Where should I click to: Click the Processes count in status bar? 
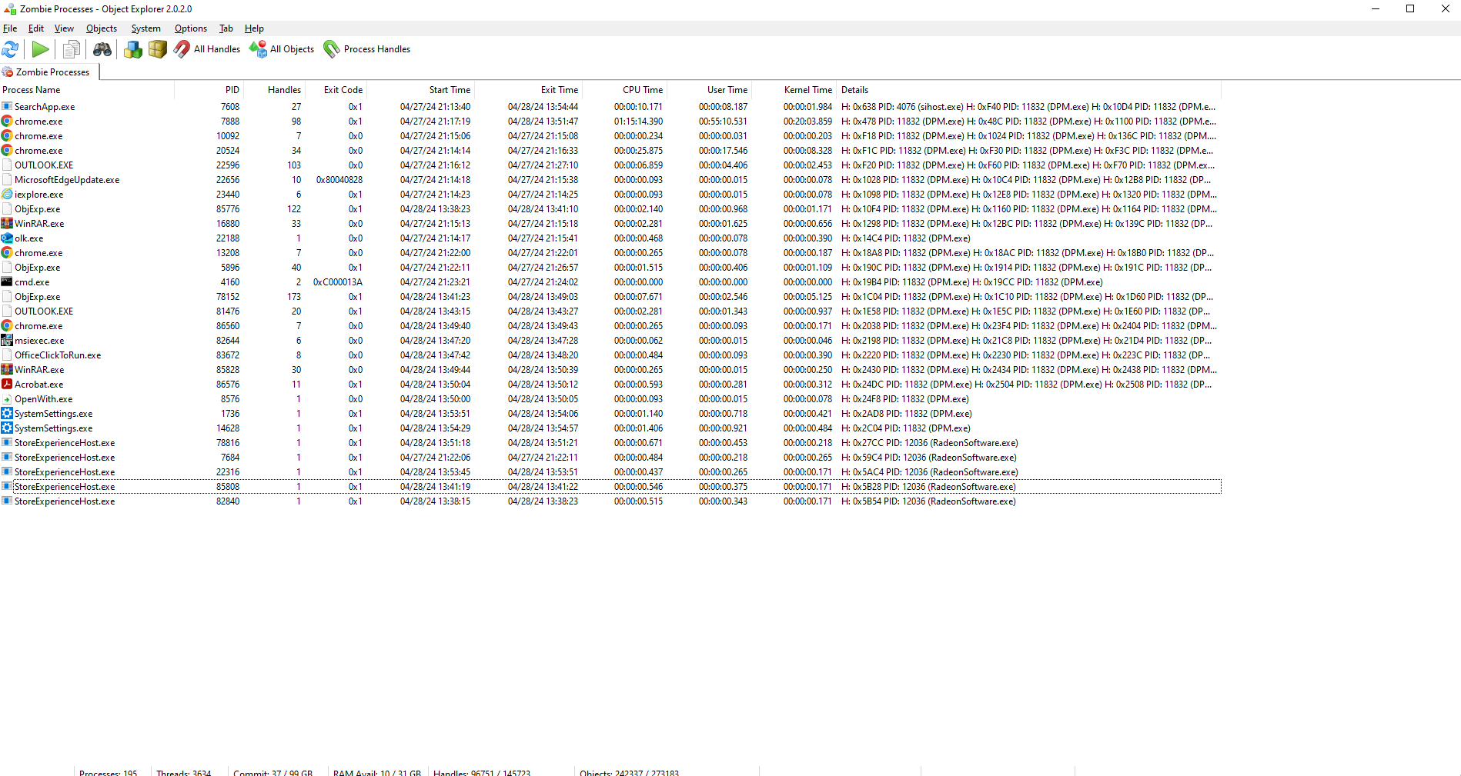point(109,771)
